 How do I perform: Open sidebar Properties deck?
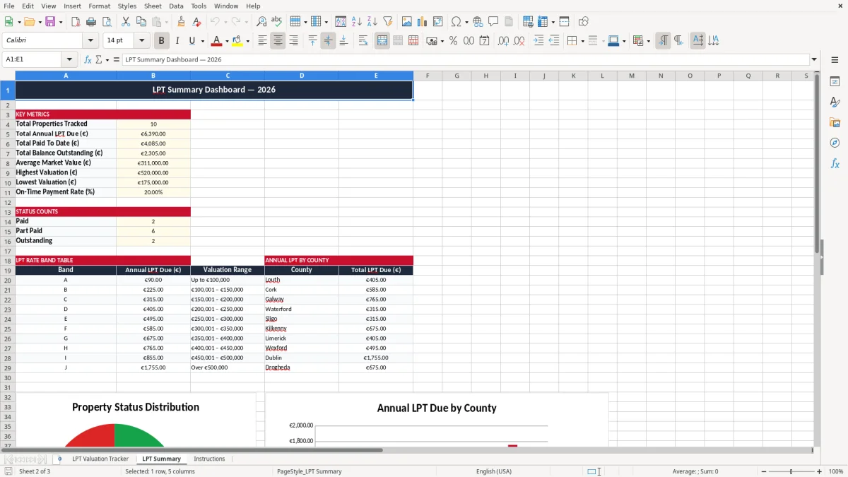point(835,81)
